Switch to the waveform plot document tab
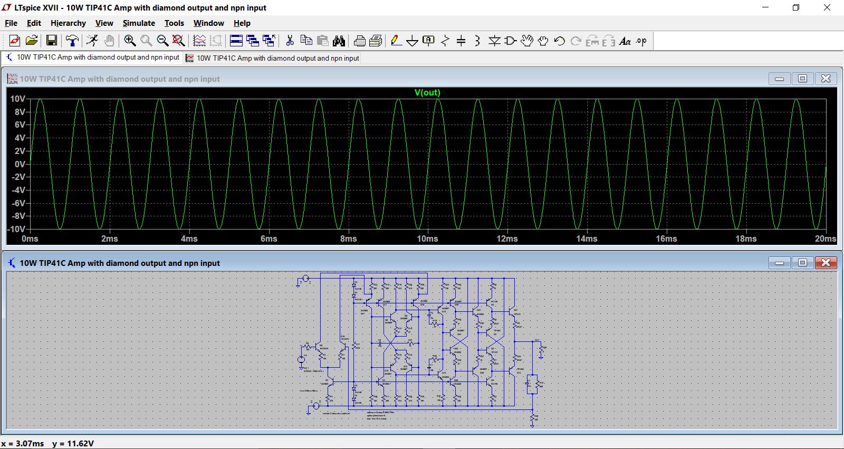844x449 pixels. click(x=272, y=58)
